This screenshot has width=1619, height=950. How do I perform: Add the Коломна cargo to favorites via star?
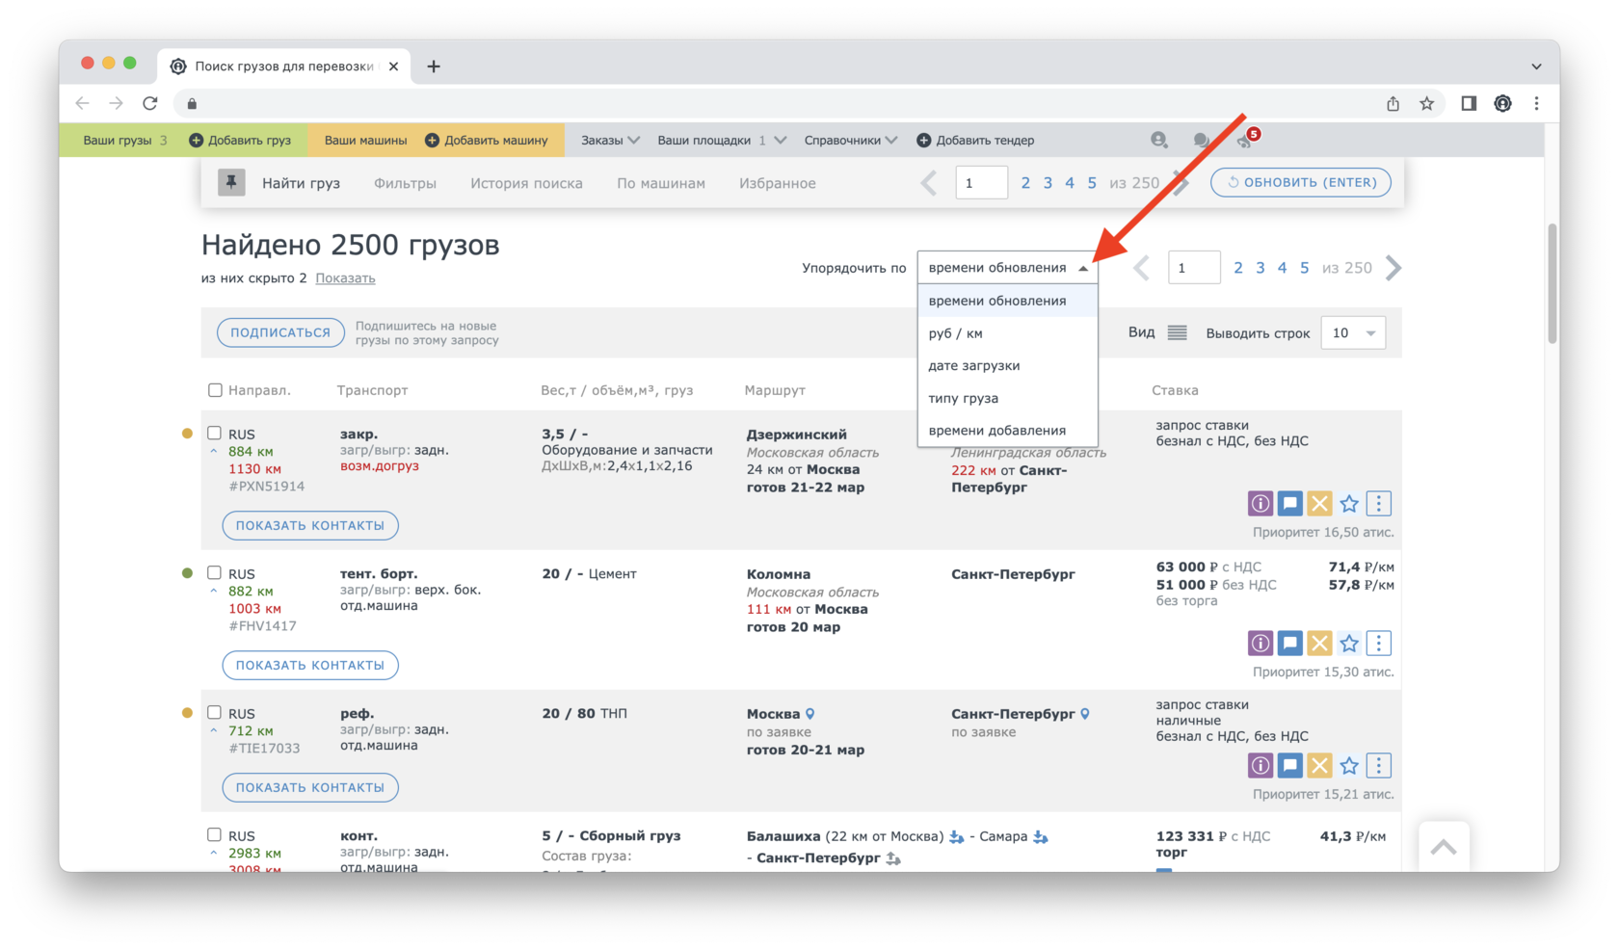click(1349, 643)
